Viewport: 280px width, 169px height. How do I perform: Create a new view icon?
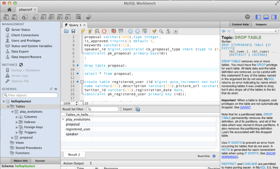click(x=52, y=17)
